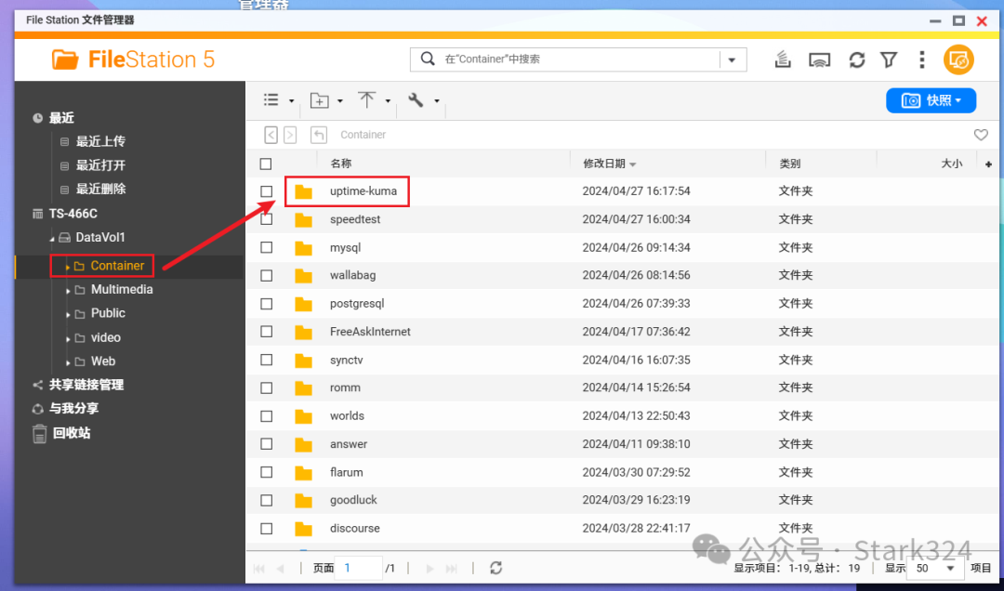1004x591 pixels.
Task: Open the background tasks stack icon
Action: pyautogui.click(x=783, y=59)
